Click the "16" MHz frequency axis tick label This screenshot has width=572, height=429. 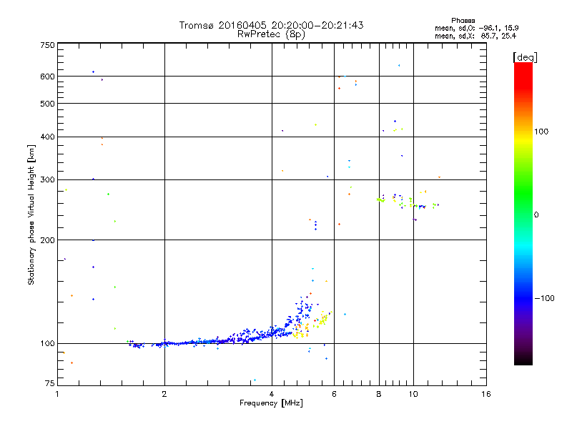pyautogui.click(x=486, y=394)
